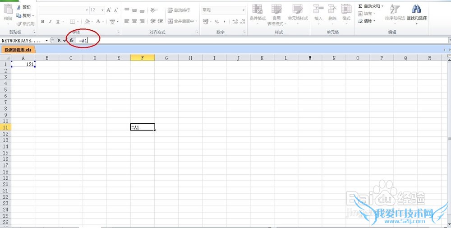Toggle Bold formatting
Screen dimensions: 451x228
[42, 22]
